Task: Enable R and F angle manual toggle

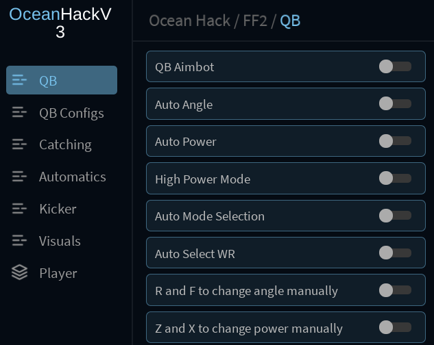Action: [x=395, y=290]
